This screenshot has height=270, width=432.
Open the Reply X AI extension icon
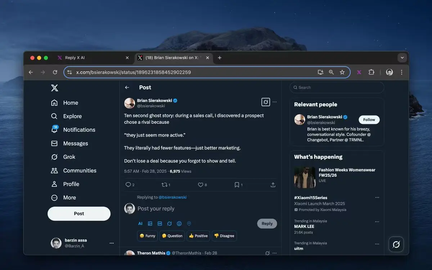pyautogui.click(x=359, y=72)
